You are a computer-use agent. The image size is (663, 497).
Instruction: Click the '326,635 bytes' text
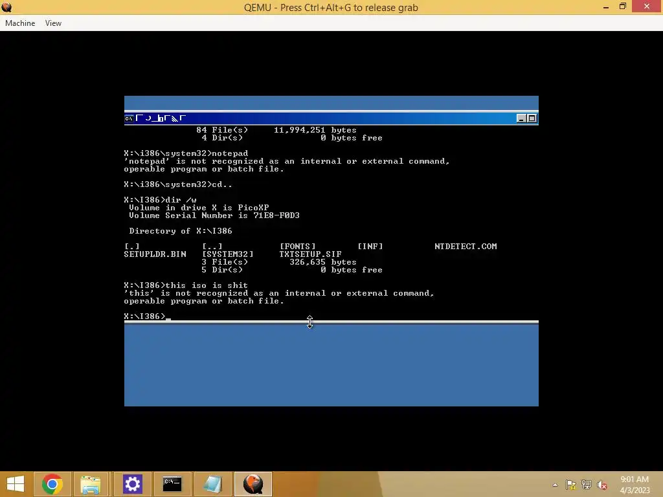coord(323,262)
